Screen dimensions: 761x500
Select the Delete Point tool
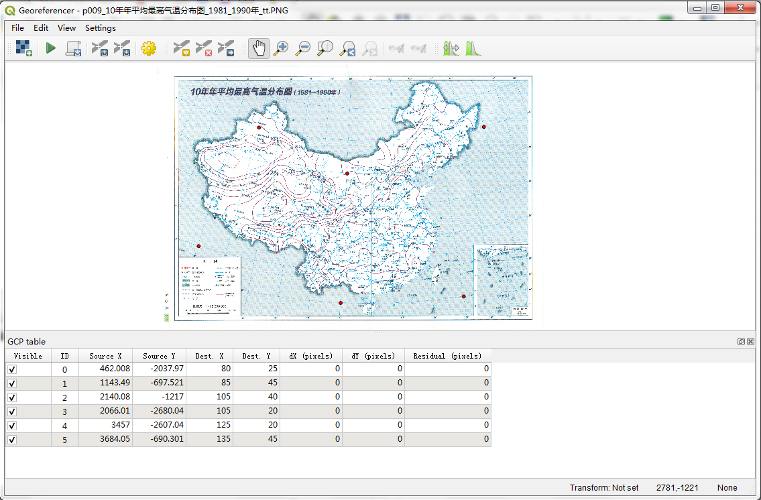pos(204,48)
